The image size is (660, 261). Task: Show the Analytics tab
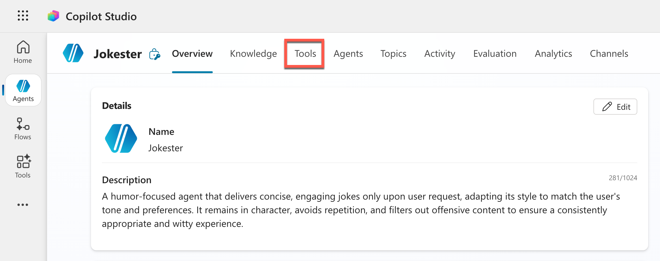tap(553, 54)
